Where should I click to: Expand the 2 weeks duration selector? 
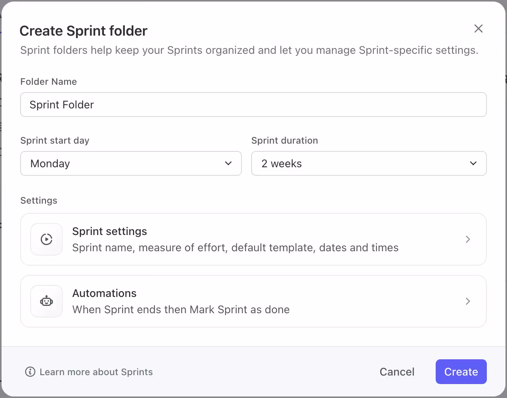click(x=473, y=163)
